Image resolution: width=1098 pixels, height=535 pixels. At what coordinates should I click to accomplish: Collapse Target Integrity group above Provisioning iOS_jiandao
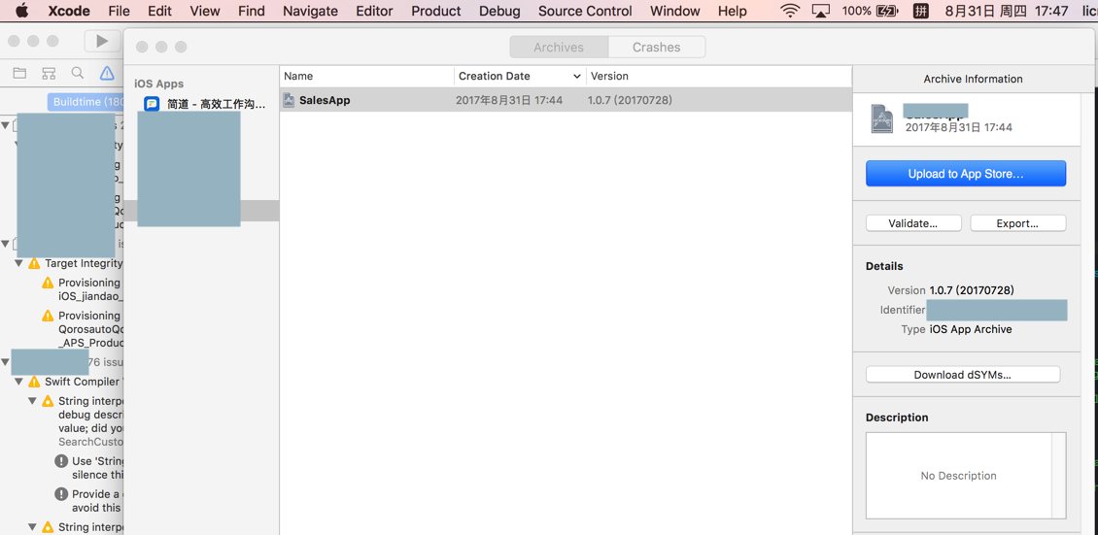click(x=18, y=264)
